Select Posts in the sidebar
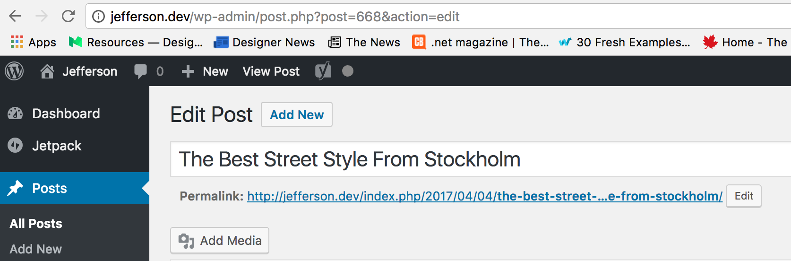 click(x=75, y=188)
